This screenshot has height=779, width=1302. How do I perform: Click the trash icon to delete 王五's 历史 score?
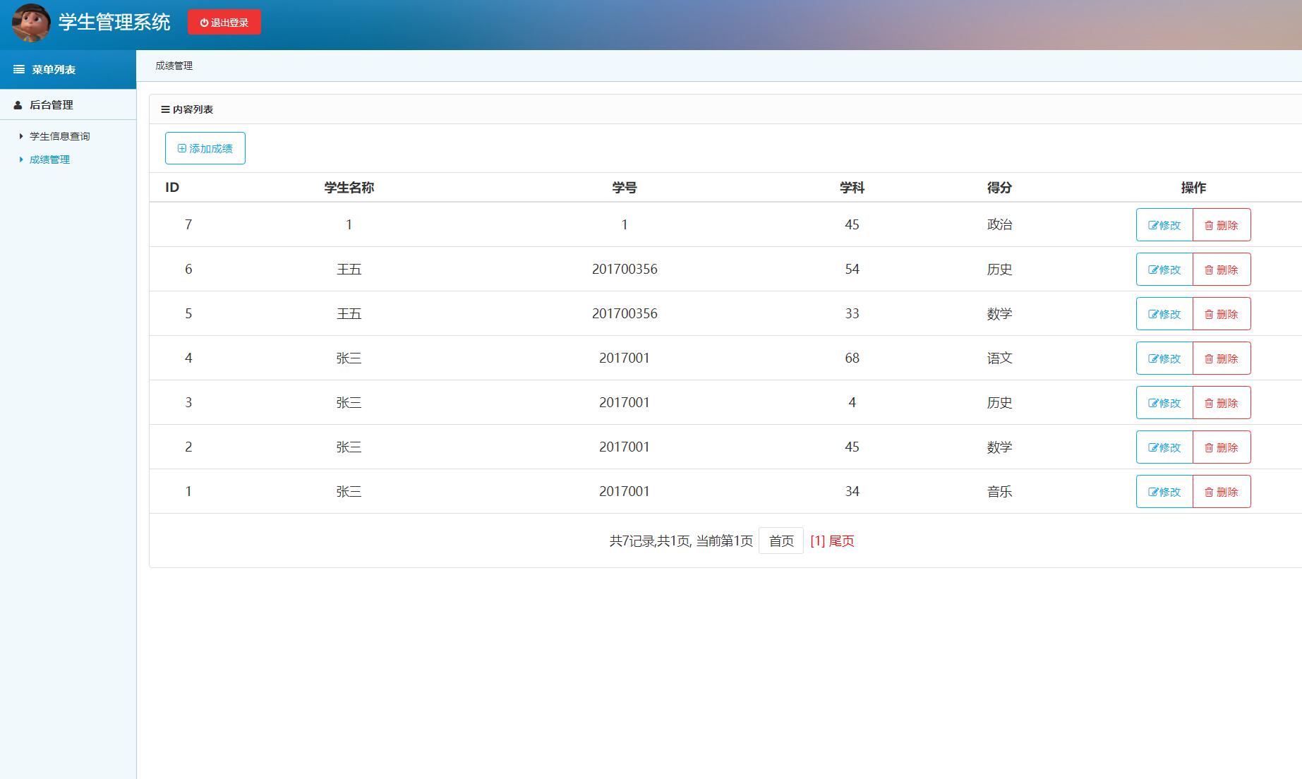(1209, 269)
